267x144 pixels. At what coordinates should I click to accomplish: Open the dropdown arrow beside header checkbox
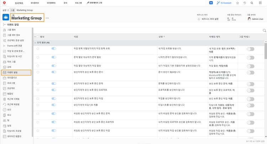click(35, 37)
